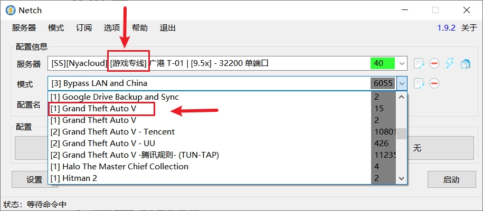Edit the selected server configuration

[419, 63]
